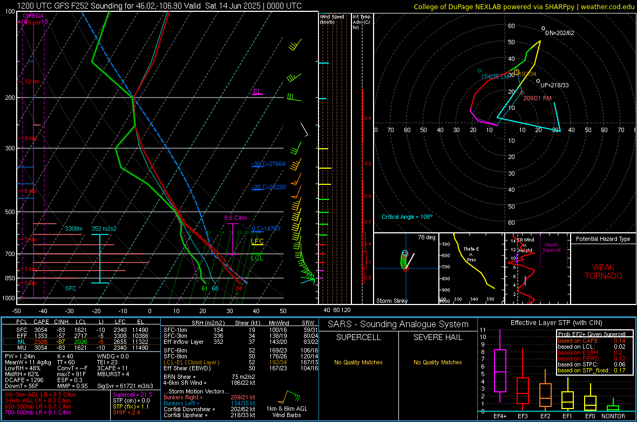Click the 1km & 6km AGL wind barb glyph
Screen dimensions: 637x422
click(289, 397)
